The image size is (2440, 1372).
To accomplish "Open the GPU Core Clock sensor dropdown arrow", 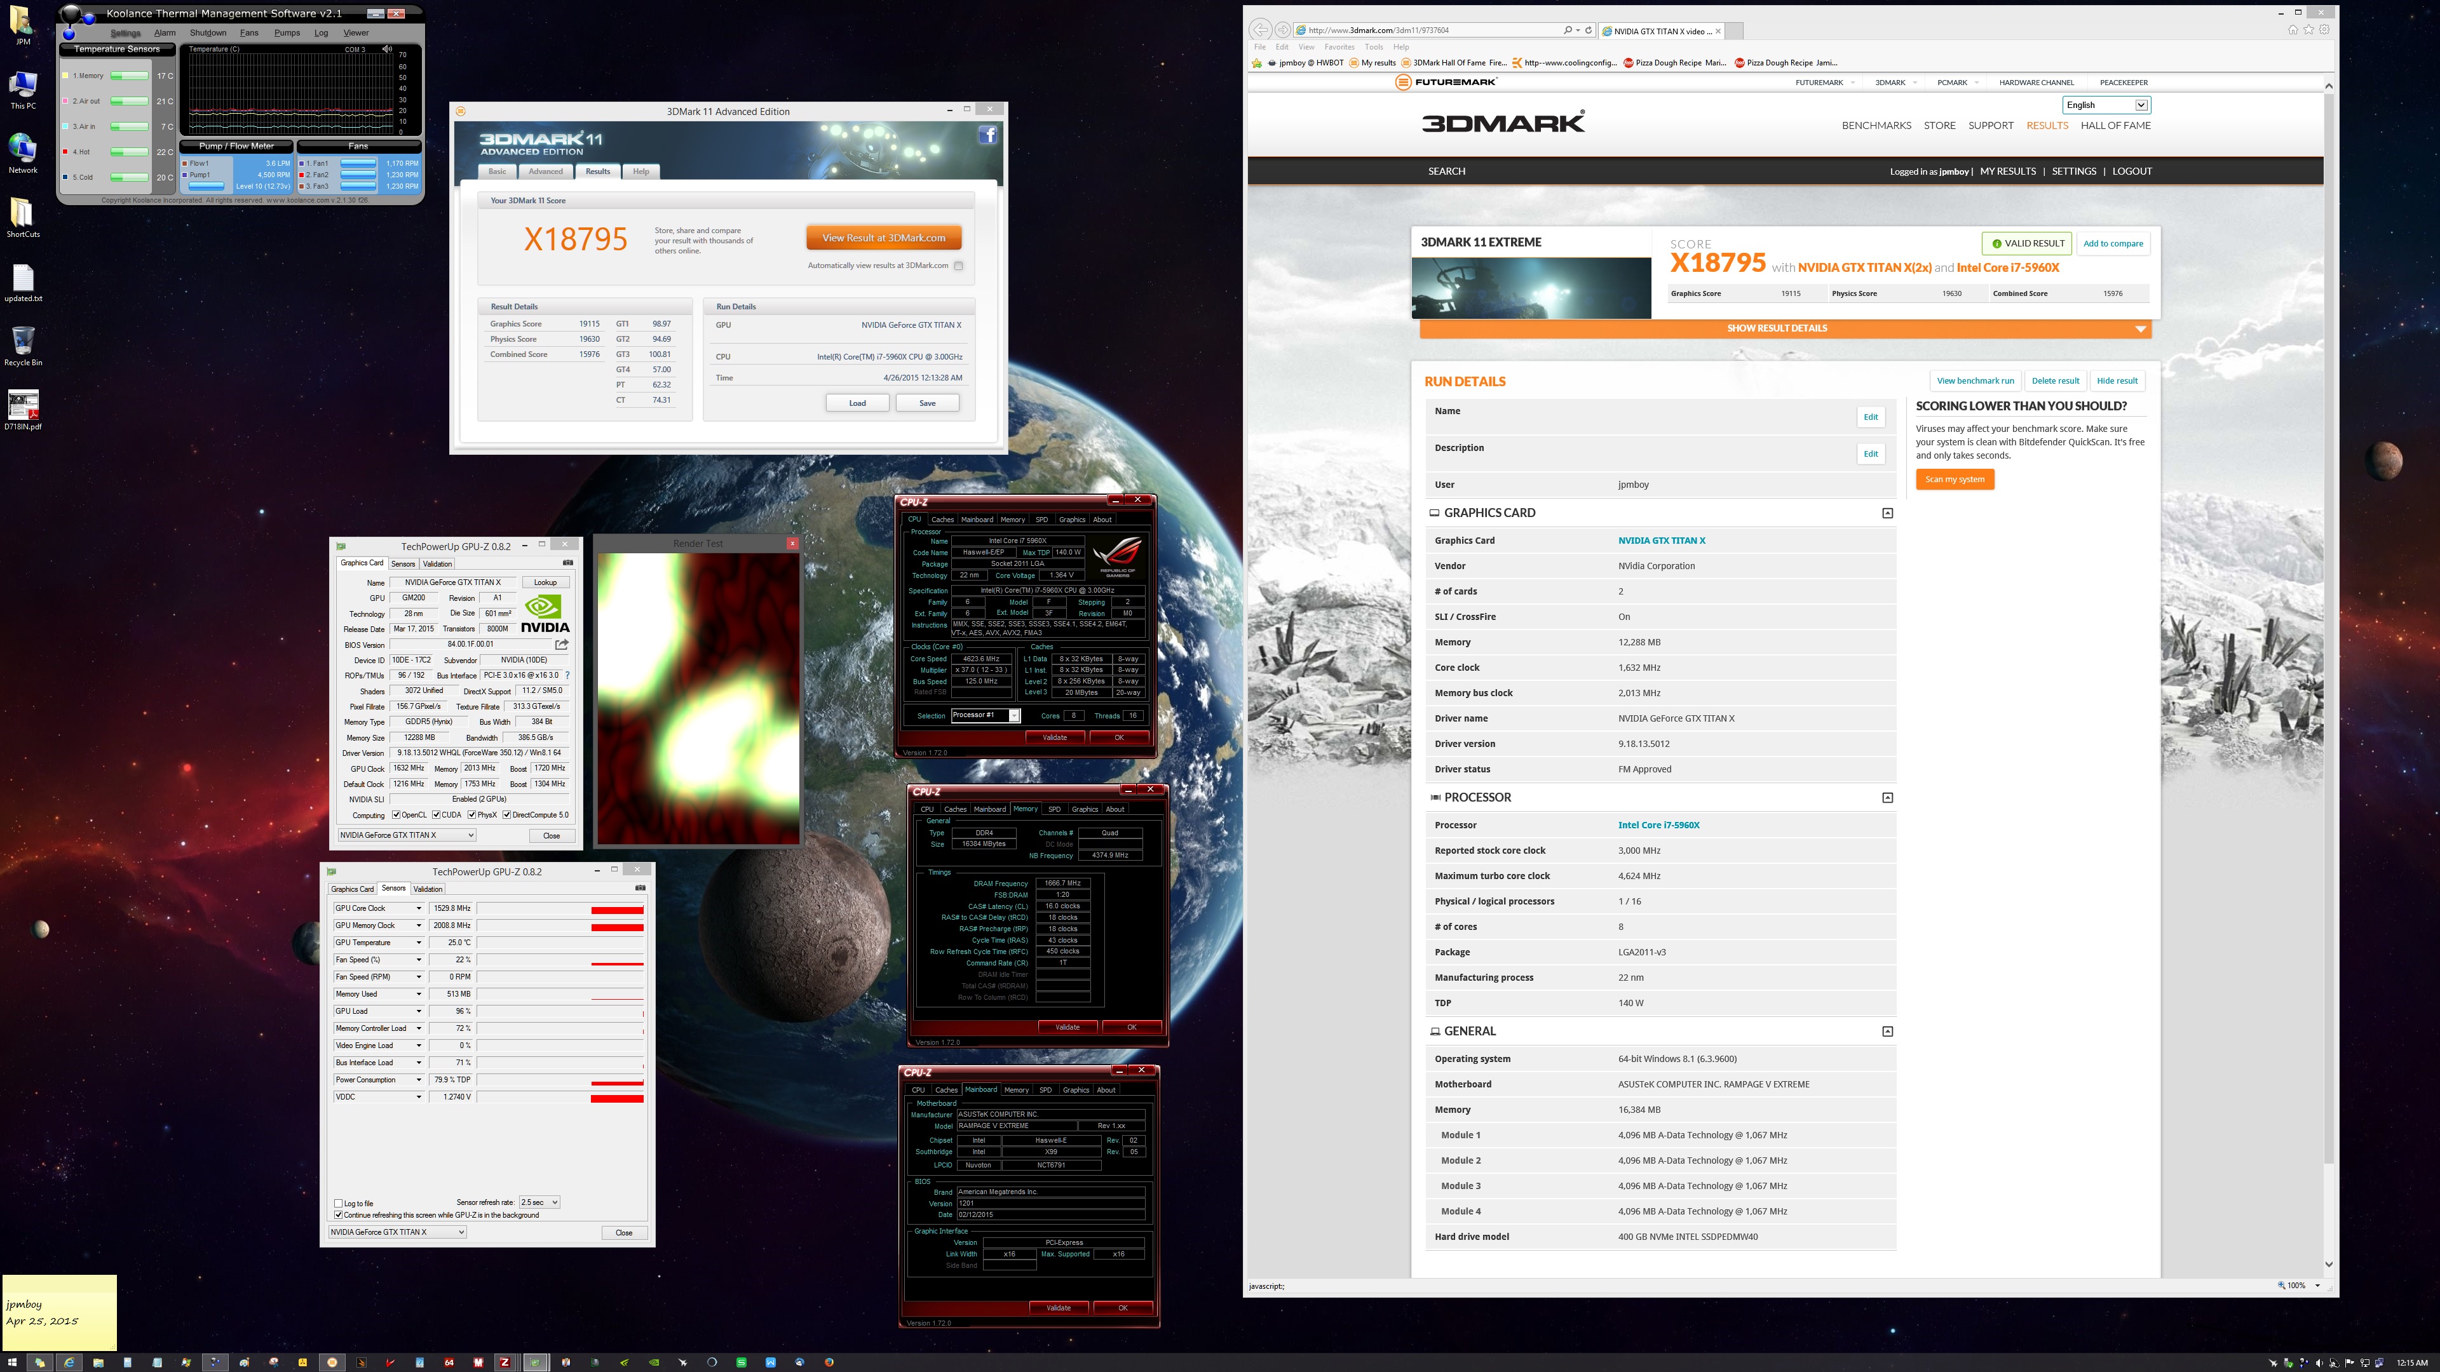I will coord(417,908).
